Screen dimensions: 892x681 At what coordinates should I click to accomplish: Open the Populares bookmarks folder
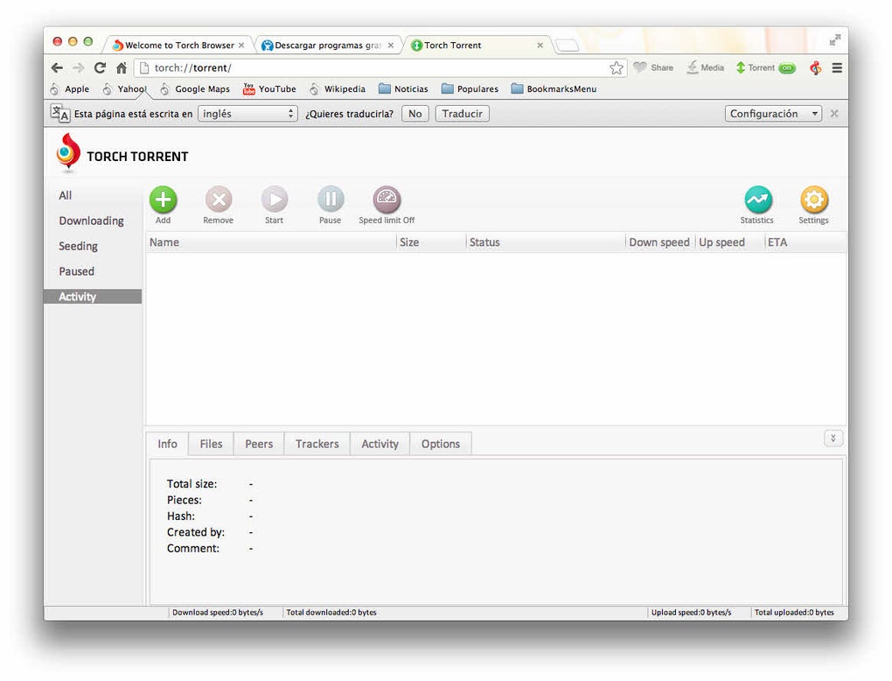click(x=470, y=88)
